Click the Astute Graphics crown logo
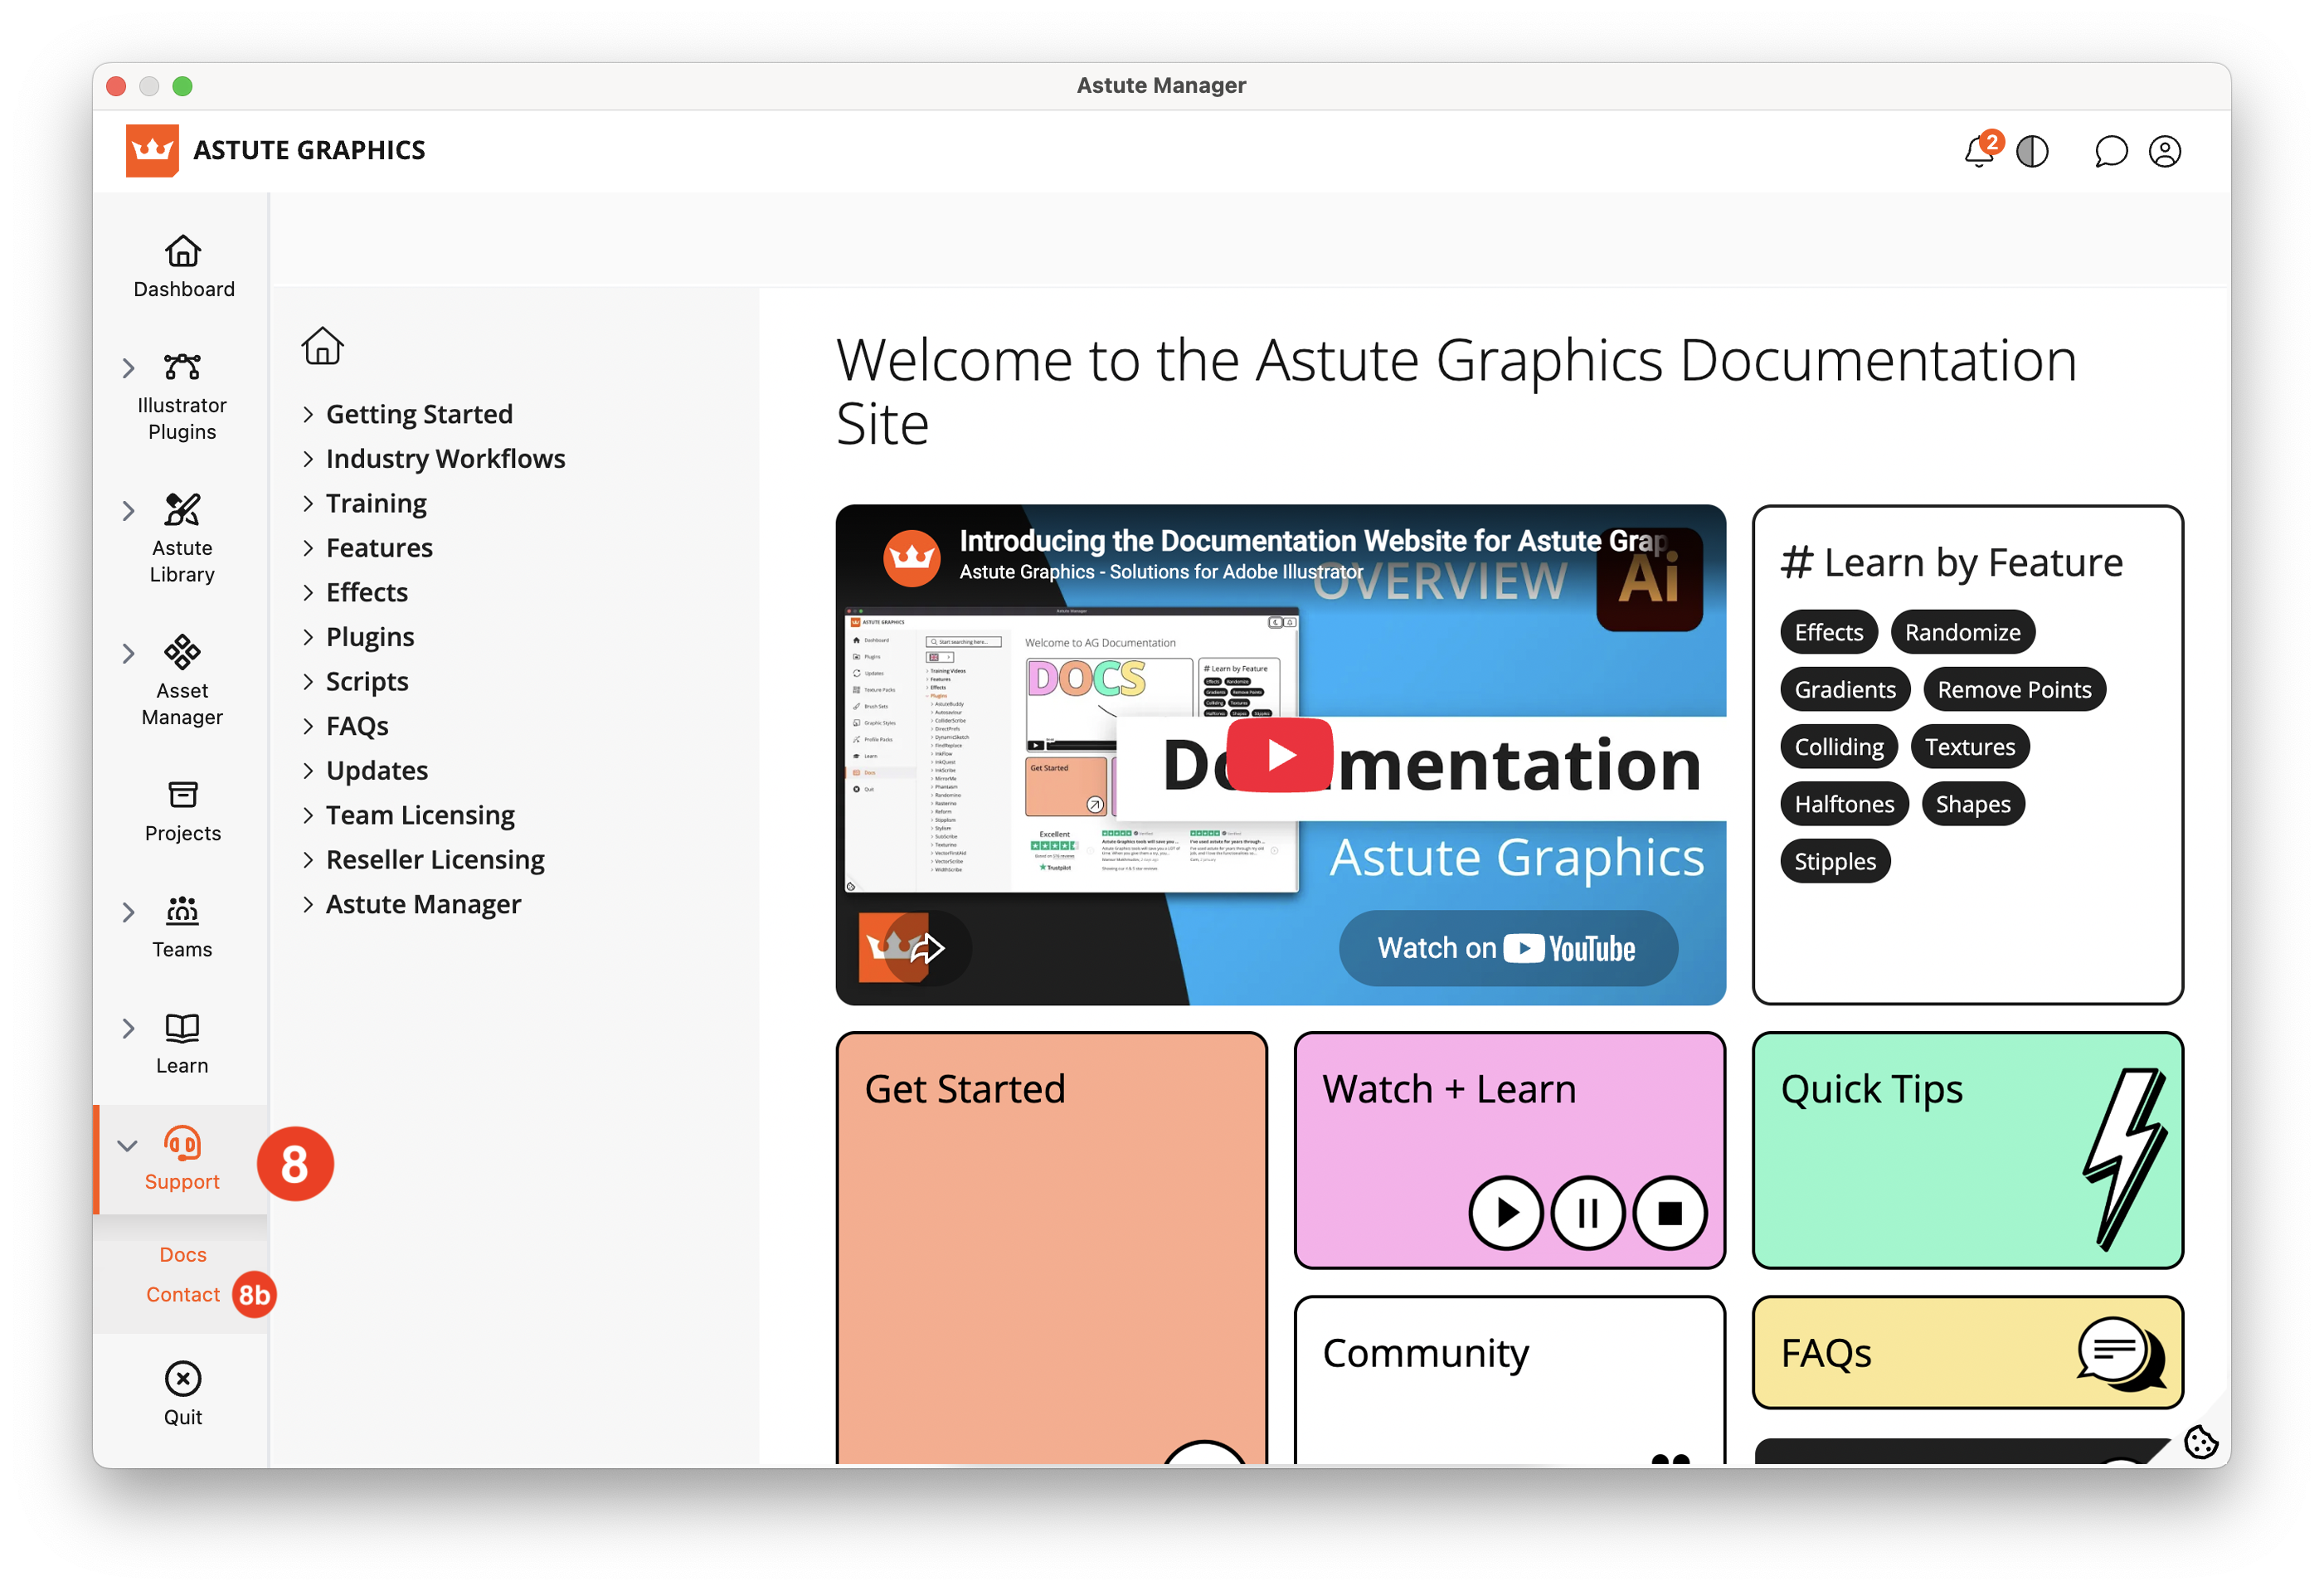This screenshot has width=2324, height=1591. click(x=152, y=150)
